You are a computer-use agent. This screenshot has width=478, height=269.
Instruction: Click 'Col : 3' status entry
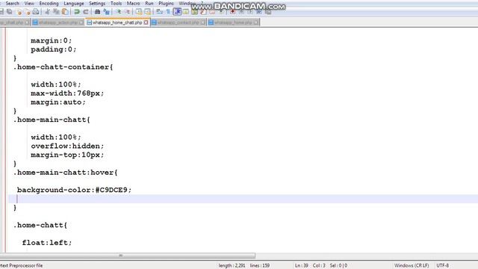319,266
